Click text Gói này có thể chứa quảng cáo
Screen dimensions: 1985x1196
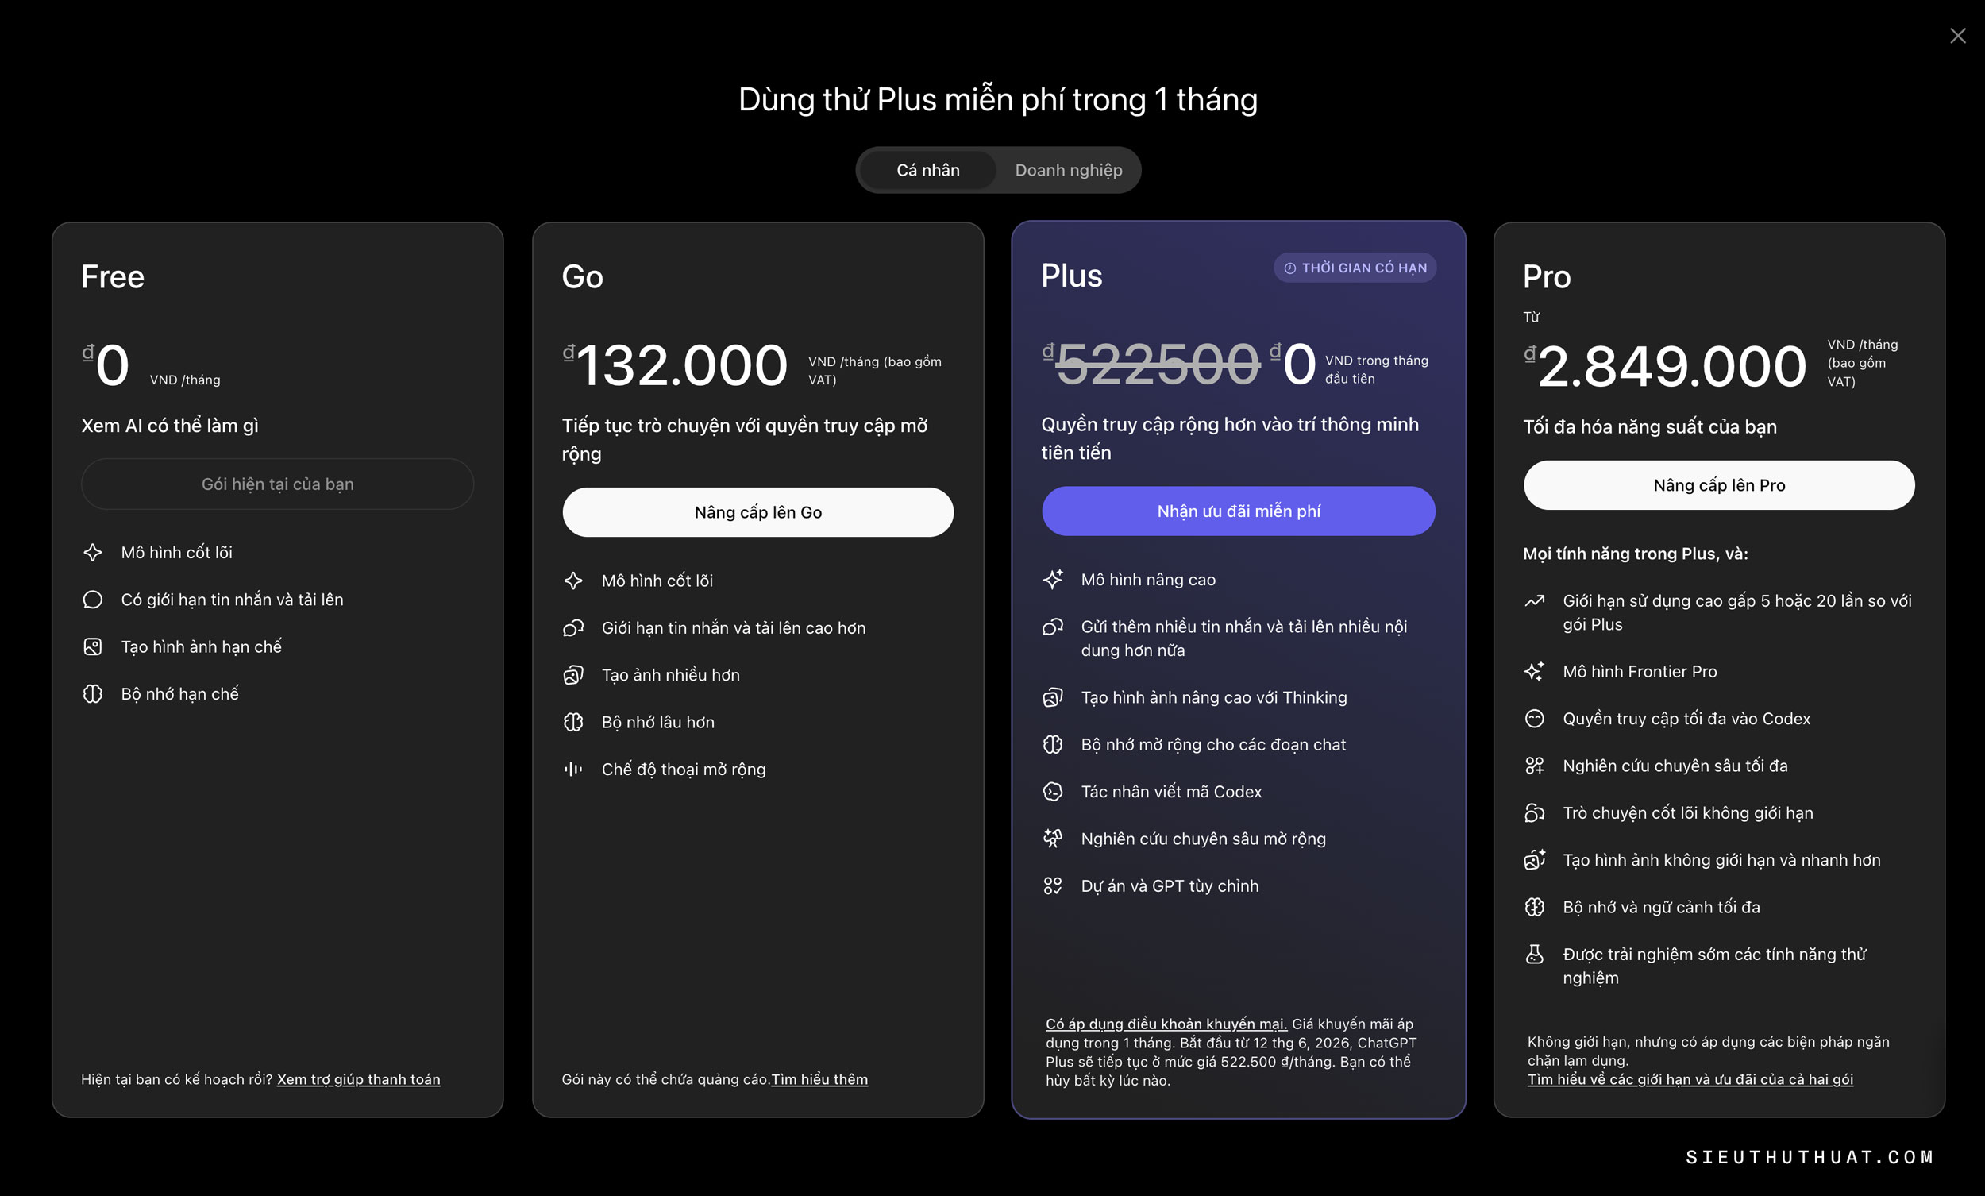point(666,1079)
